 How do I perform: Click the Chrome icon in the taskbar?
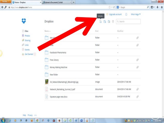[x=37, y=120]
